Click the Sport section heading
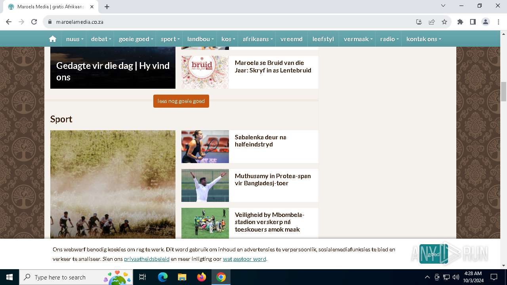 tap(61, 119)
